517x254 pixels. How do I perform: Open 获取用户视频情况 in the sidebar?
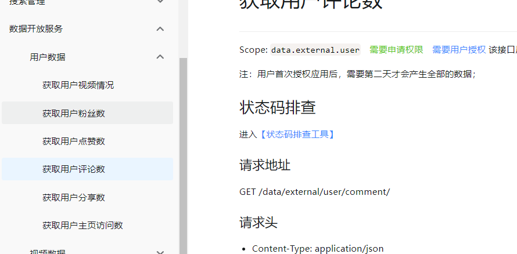point(78,85)
